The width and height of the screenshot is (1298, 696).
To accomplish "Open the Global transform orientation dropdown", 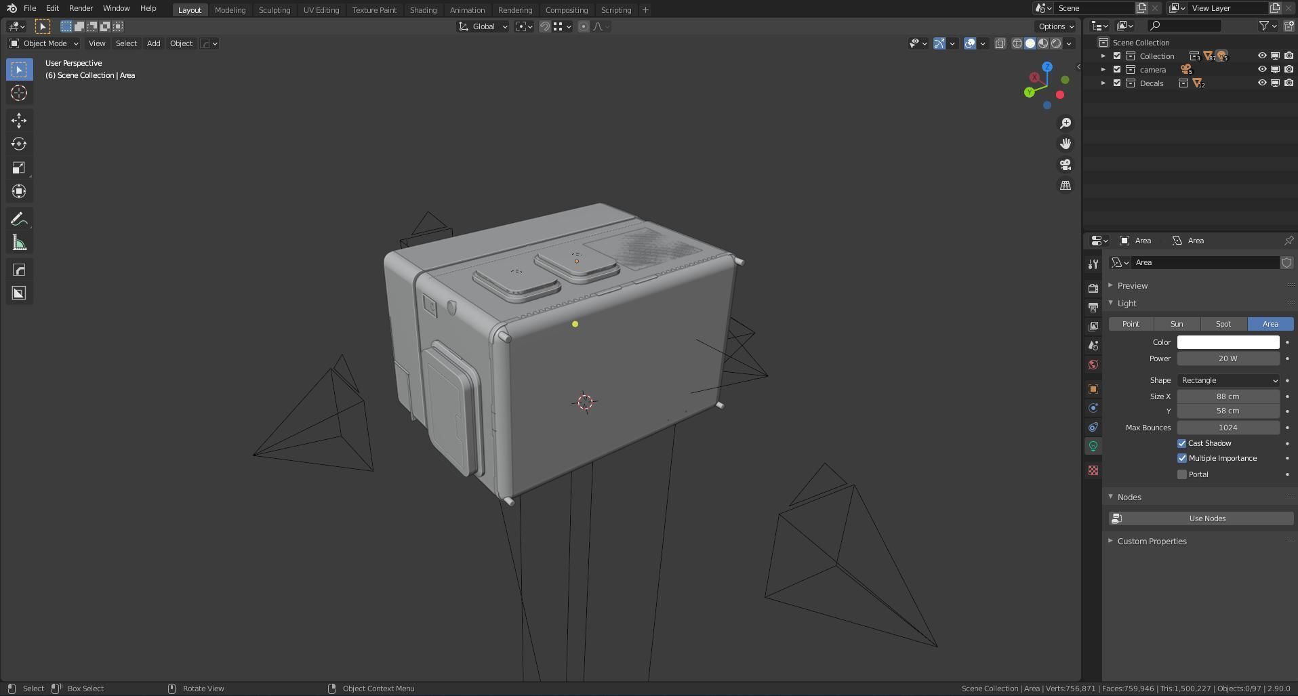I will tap(483, 26).
